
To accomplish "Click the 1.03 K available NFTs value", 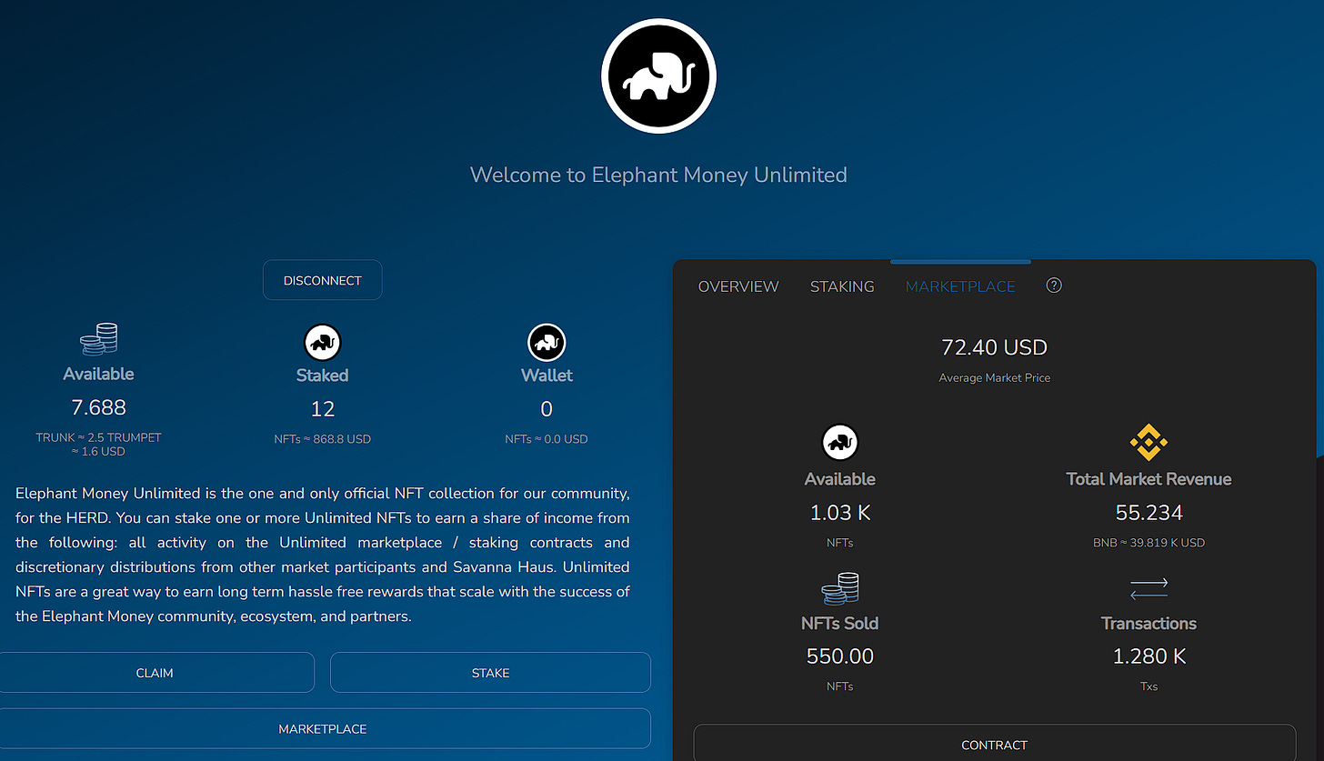I will pos(840,513).
